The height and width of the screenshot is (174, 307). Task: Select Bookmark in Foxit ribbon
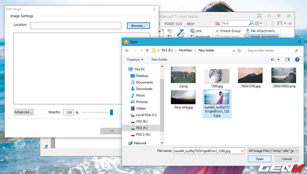pyautogui.click(x=201, y=36)
